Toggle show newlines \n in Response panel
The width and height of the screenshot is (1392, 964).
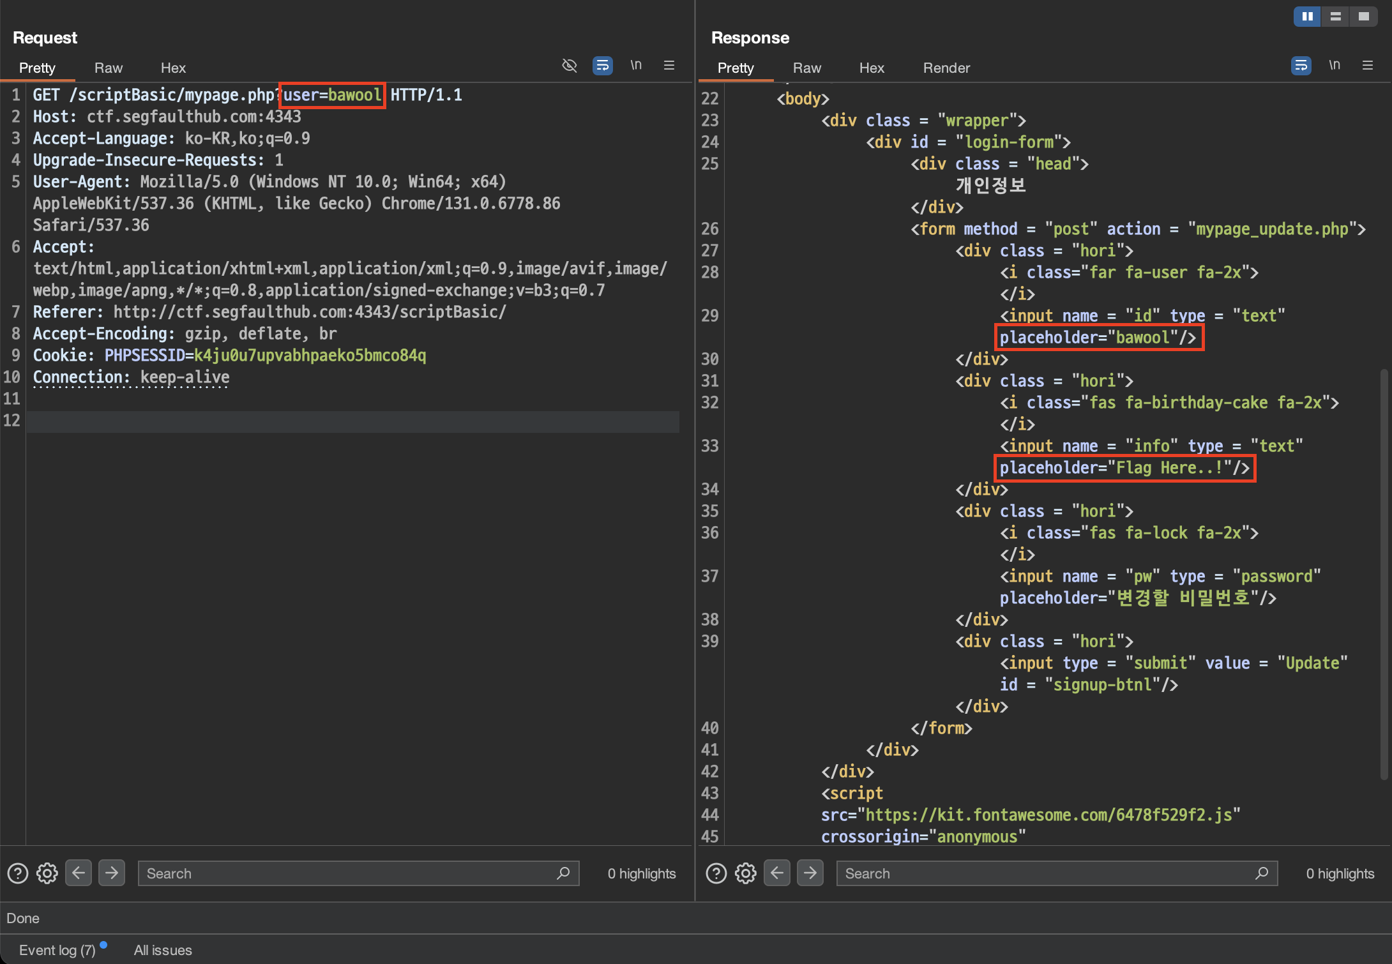click(x=1335, y=66)
